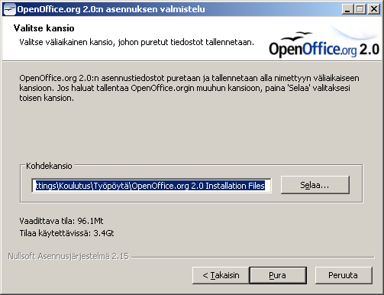Click the OpenOffice.org 2.0 logo

click(324, 44)
